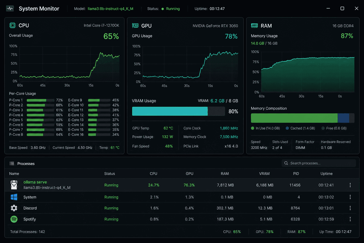Click the Power Usage 132 W value
364x243 pixels.
coord(167,137)
